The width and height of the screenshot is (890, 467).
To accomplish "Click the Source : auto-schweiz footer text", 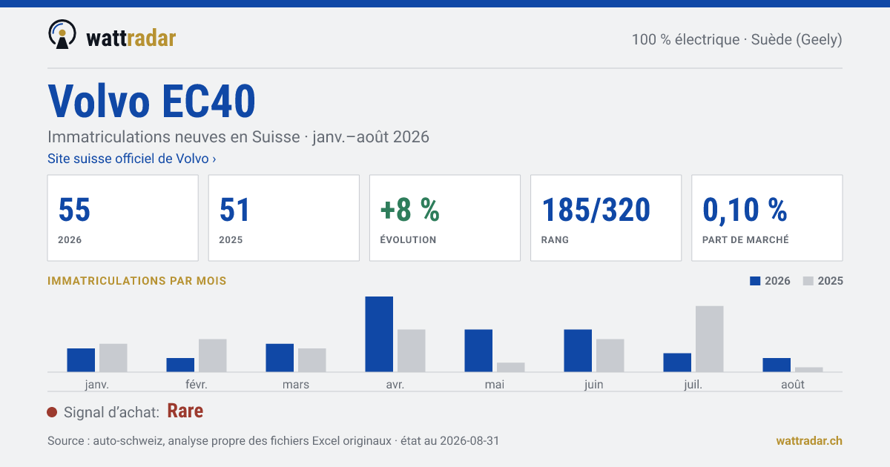I will [x=273, y=440].
